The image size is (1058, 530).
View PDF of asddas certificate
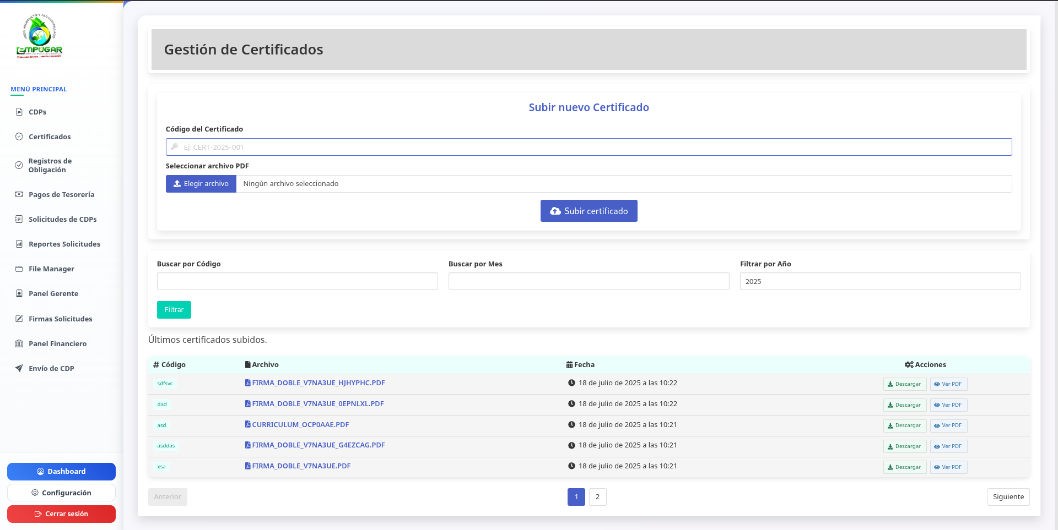click(x=948, y=446)
